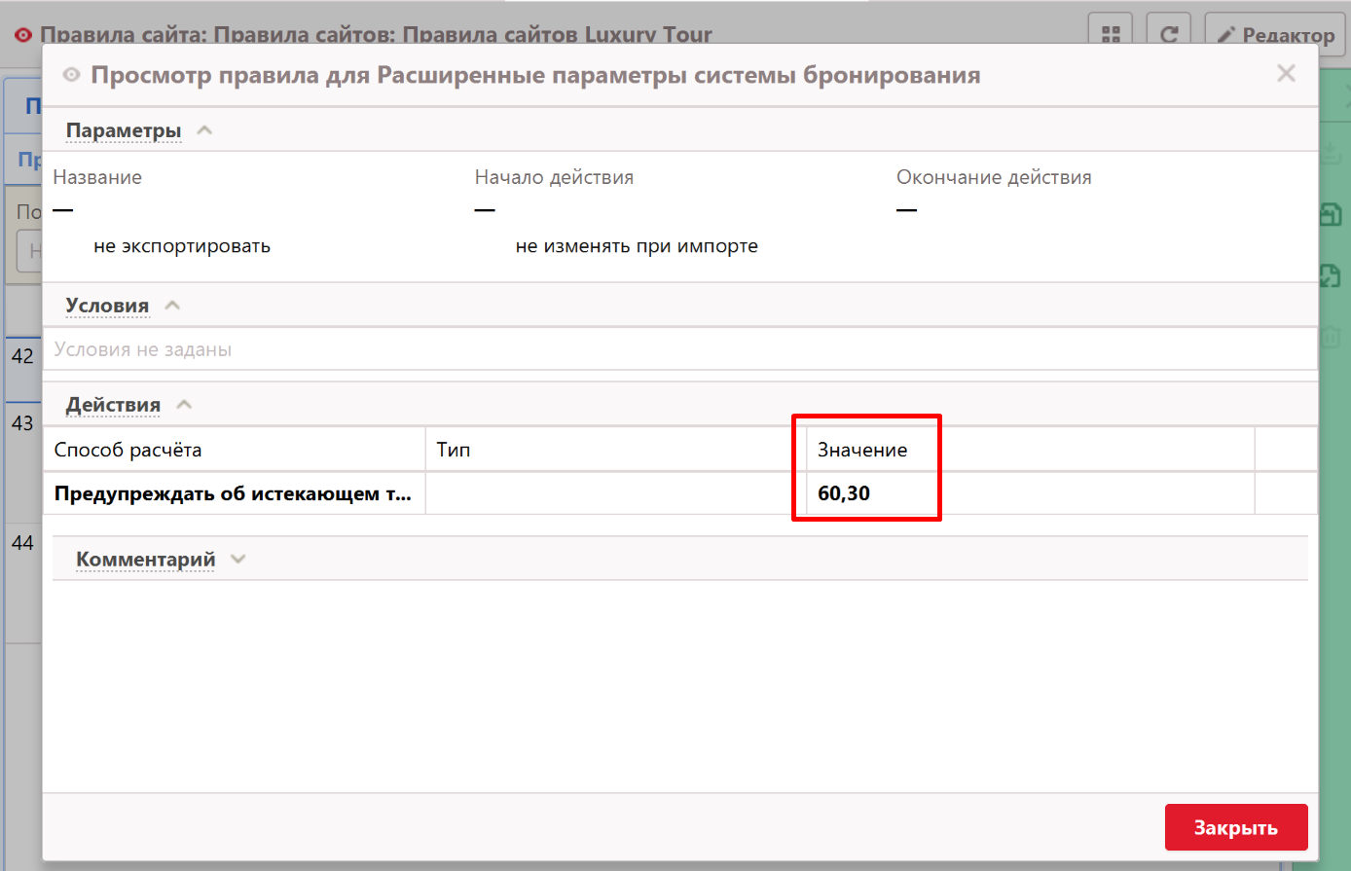
Task: Open the grid view icon in header
Action: (1111, 34)
